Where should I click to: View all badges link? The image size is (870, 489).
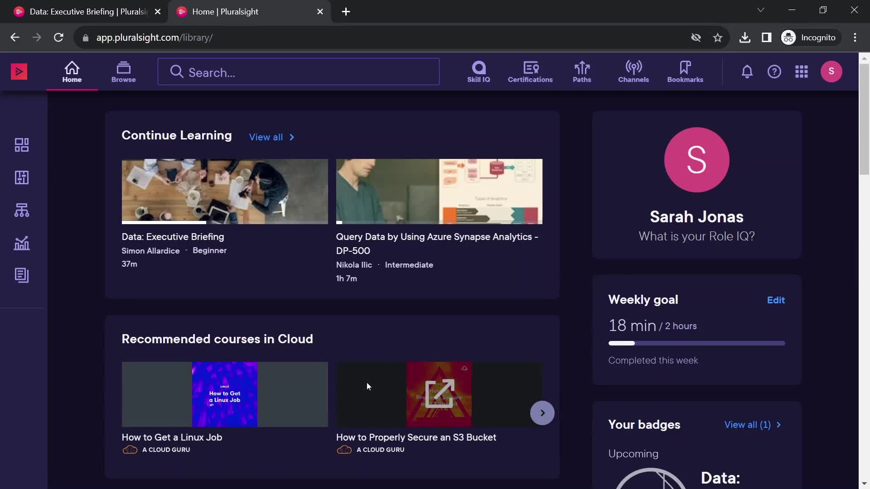[752, 425]
